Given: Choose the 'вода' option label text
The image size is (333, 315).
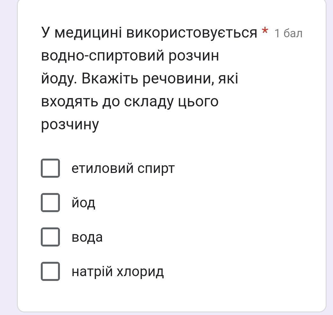Looking at the screenshot, I should pos(87,237).
